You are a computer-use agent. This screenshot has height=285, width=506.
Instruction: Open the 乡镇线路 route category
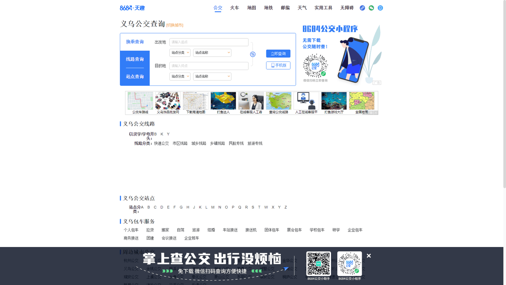(218, 144)
